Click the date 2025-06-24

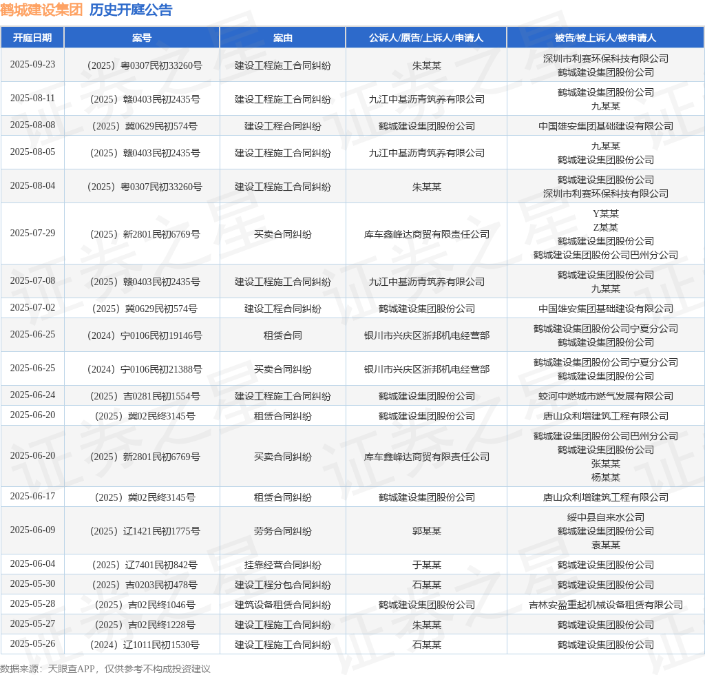33,395
